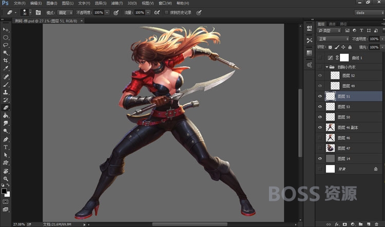The width and height of the screenshot is (385, 227).
Task: Filter layers by type layer icon
Action: (361, 30)
